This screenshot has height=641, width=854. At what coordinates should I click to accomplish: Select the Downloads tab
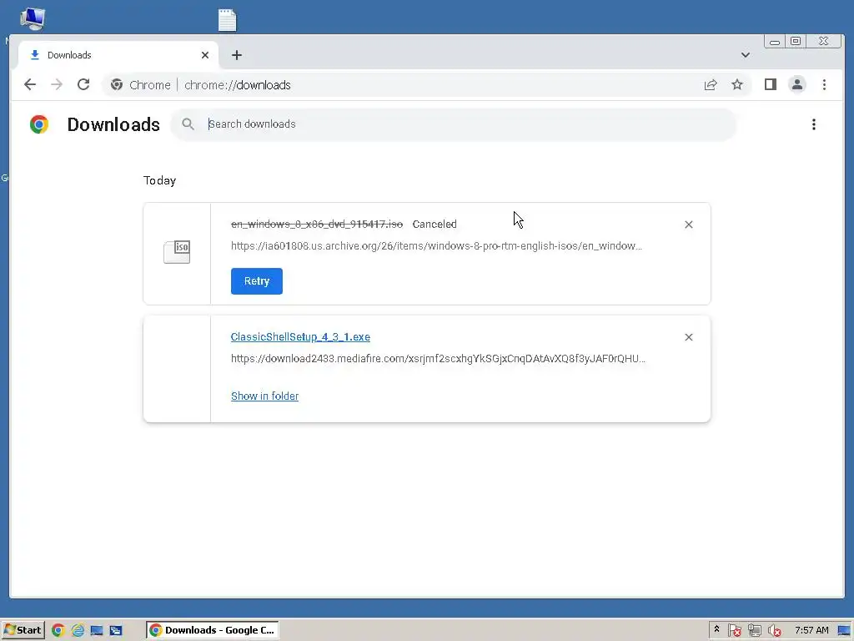pos(118,55)
